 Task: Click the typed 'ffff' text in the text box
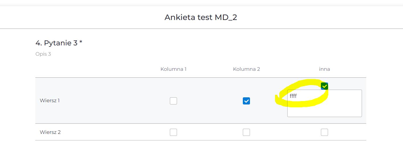tap(293, 96)
